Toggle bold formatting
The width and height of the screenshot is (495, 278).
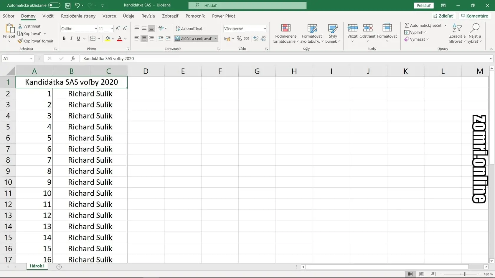tap(64, 39)
